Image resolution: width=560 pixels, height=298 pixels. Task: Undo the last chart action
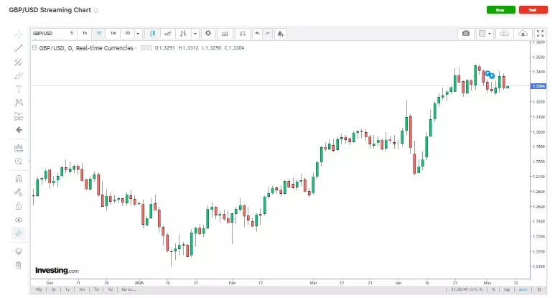coord(257,34)
